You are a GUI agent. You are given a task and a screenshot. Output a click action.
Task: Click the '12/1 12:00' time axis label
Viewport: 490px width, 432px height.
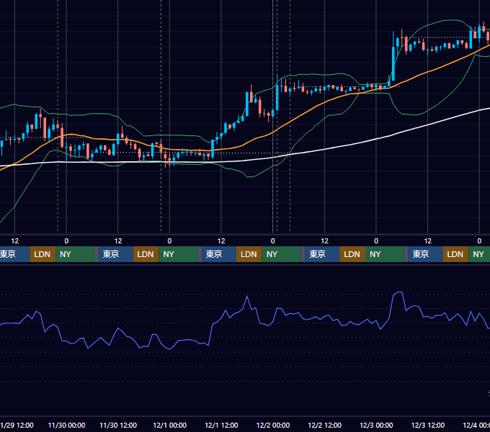point(221,425)
